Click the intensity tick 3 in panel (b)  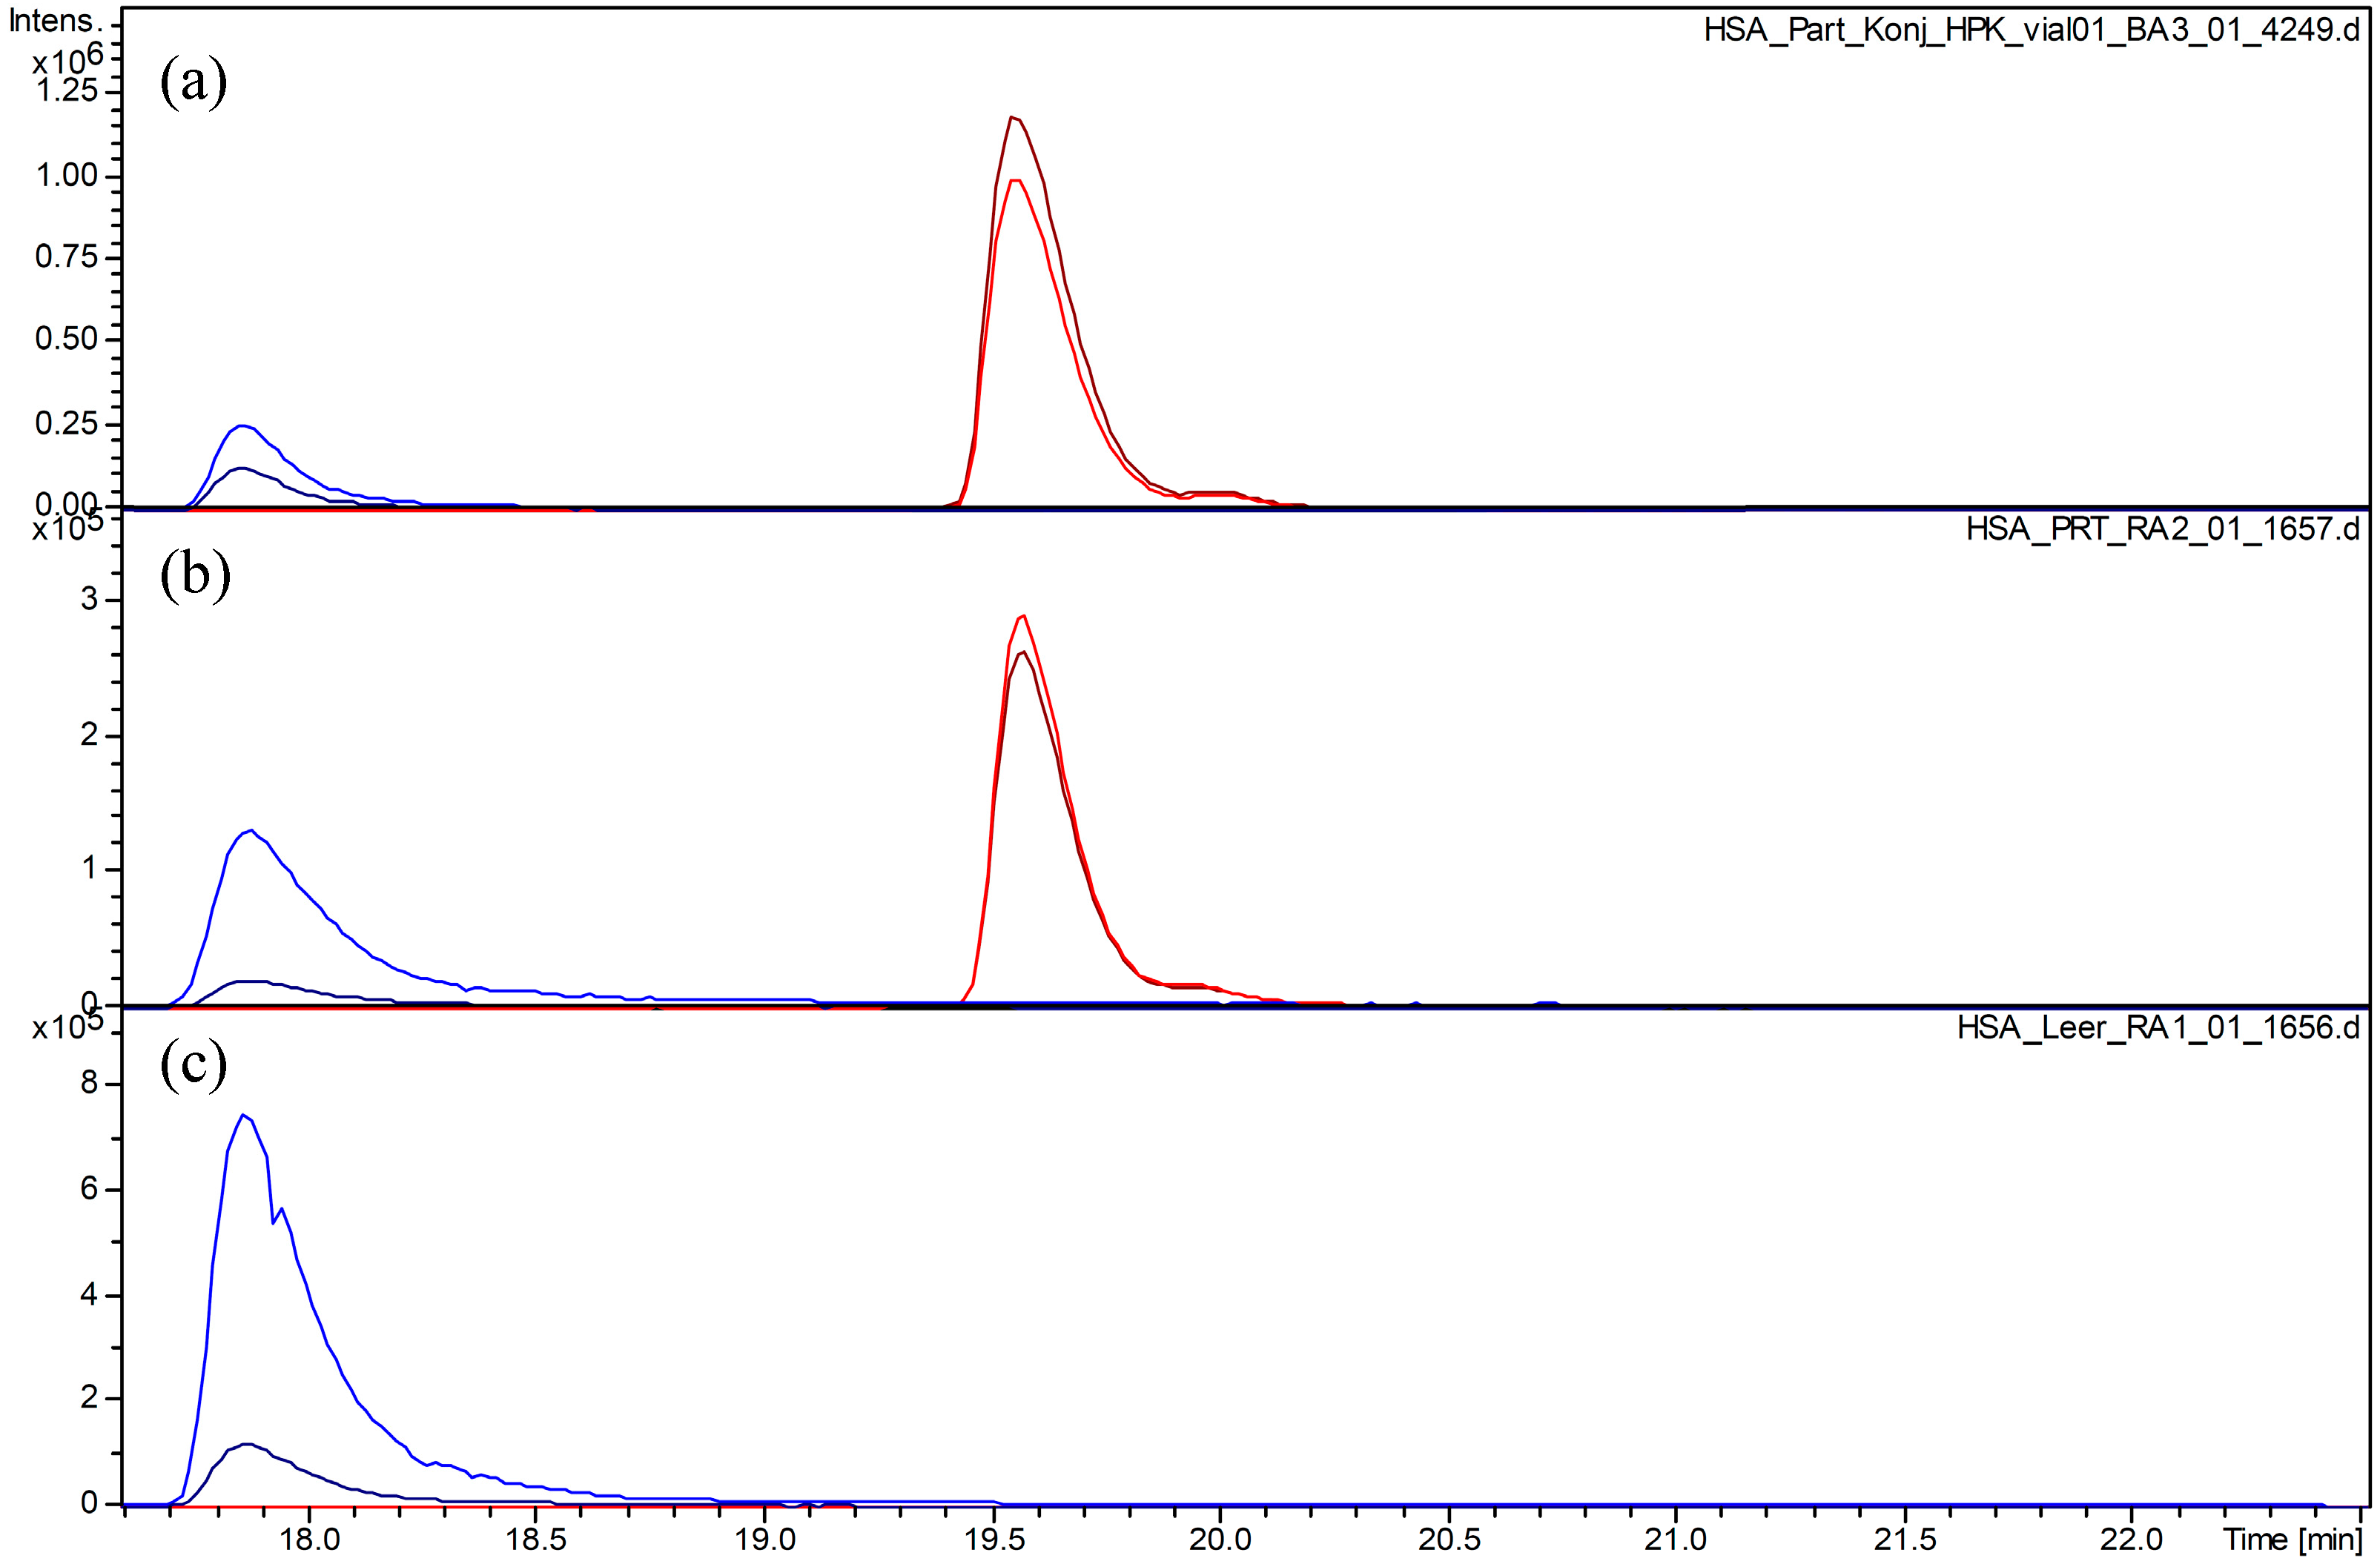[89, 599]
